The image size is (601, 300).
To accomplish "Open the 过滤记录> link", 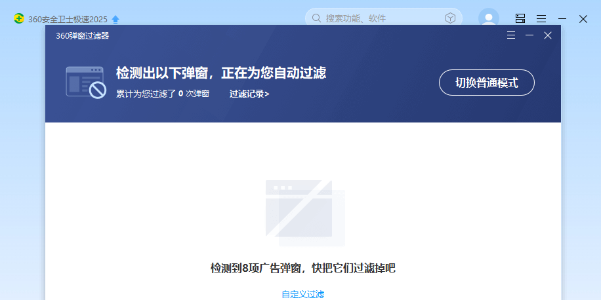I will [249, 94].
